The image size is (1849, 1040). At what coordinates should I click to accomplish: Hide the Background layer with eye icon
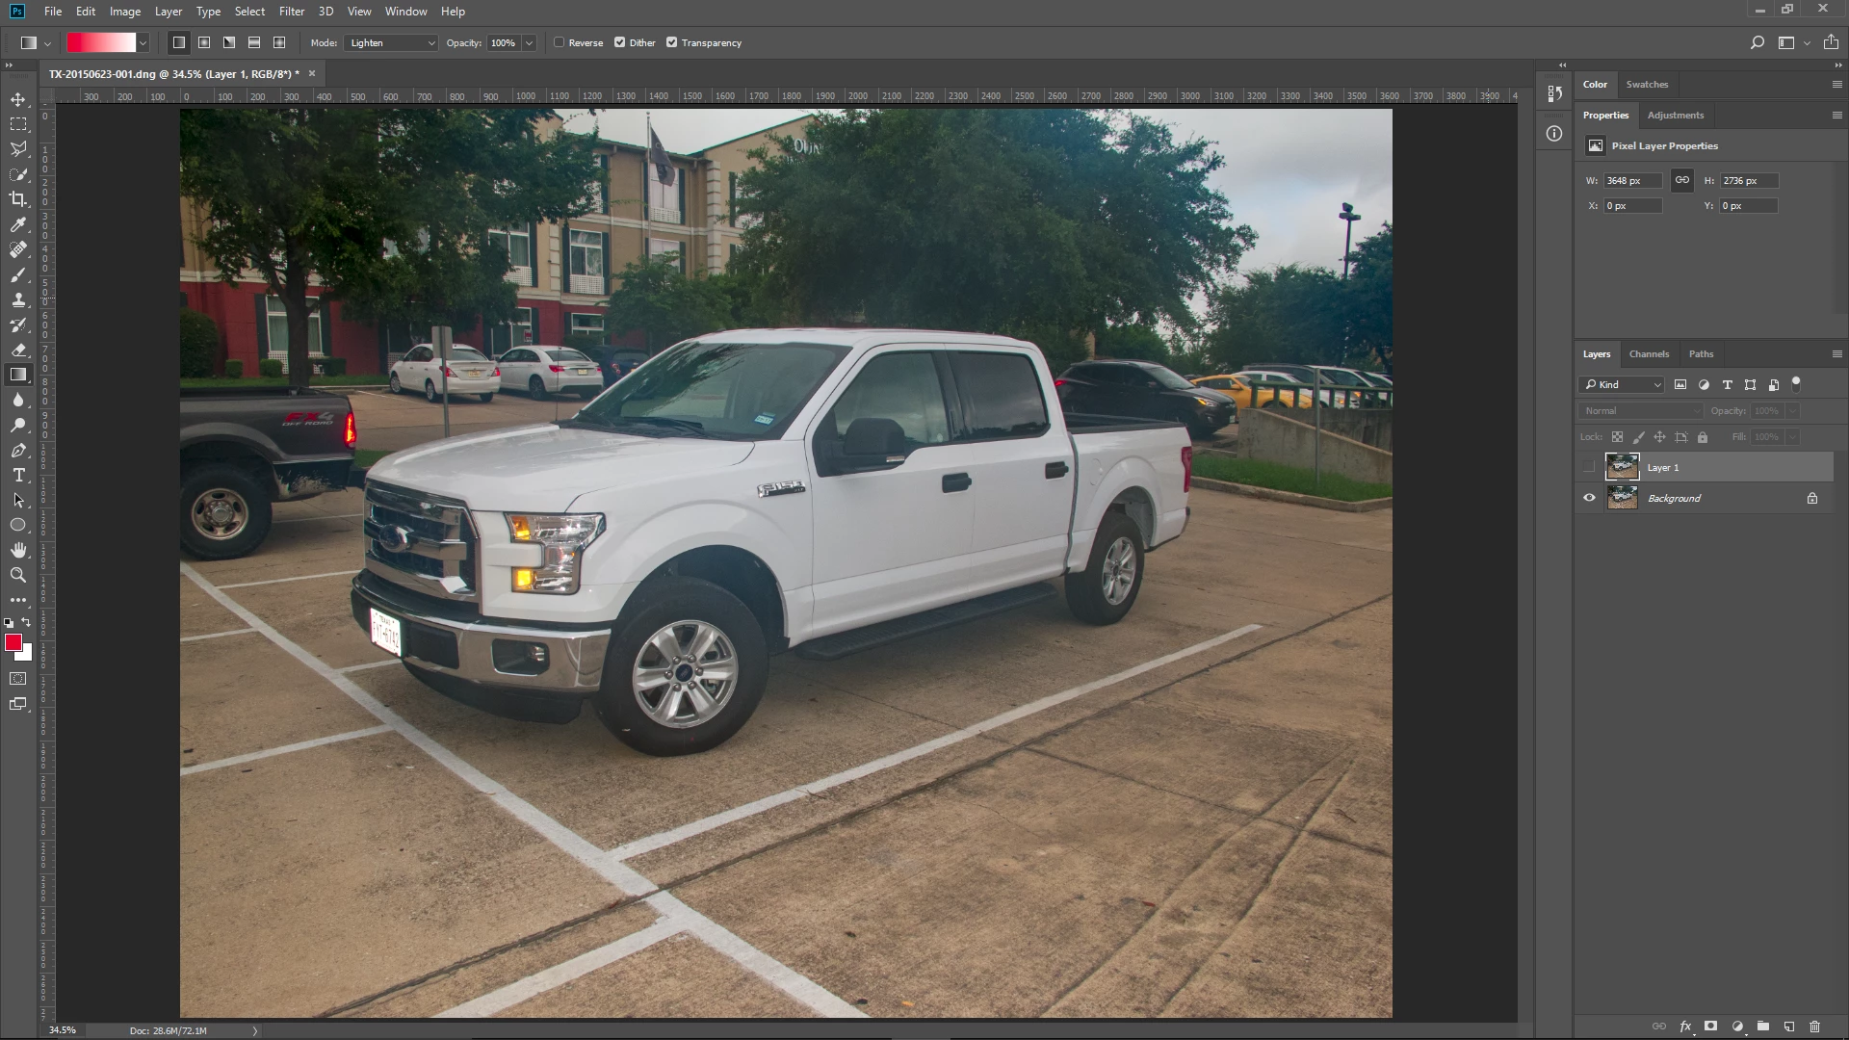click(1589, 498)
